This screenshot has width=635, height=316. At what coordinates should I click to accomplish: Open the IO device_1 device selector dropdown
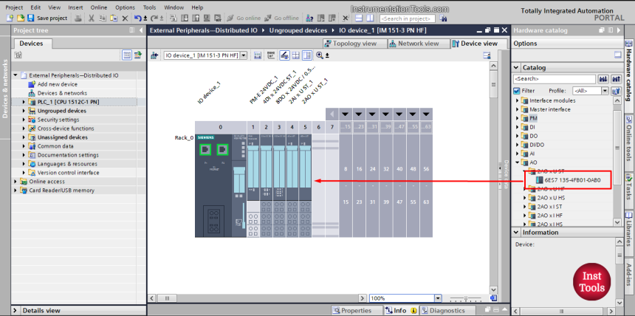[x=244, y=55]
